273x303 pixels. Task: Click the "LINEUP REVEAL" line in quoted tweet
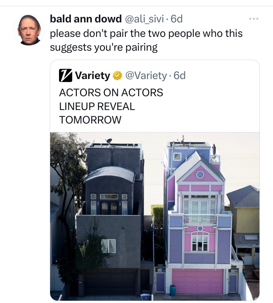point(97,106)
